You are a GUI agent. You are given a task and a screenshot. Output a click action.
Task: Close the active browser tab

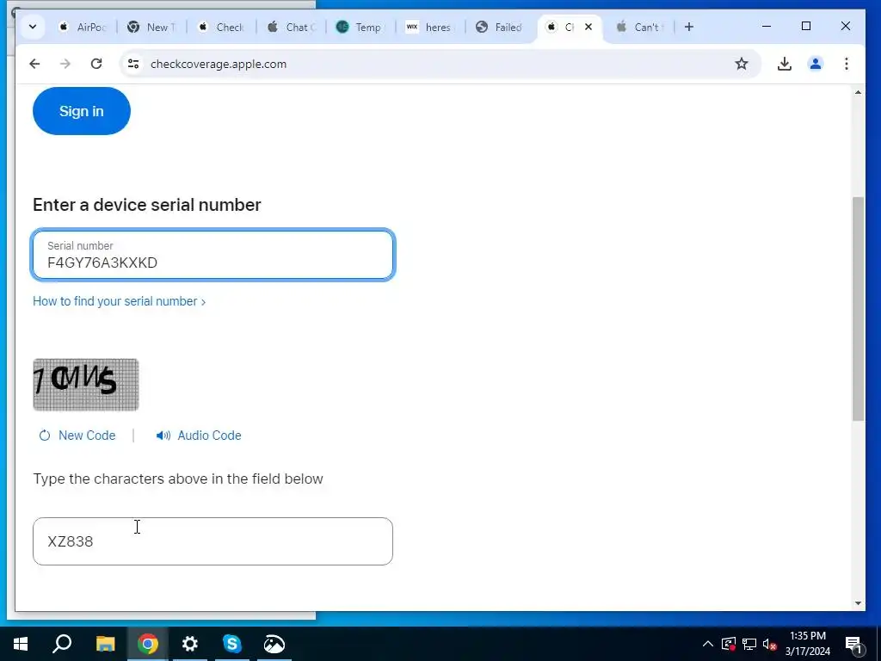[588, 27]
